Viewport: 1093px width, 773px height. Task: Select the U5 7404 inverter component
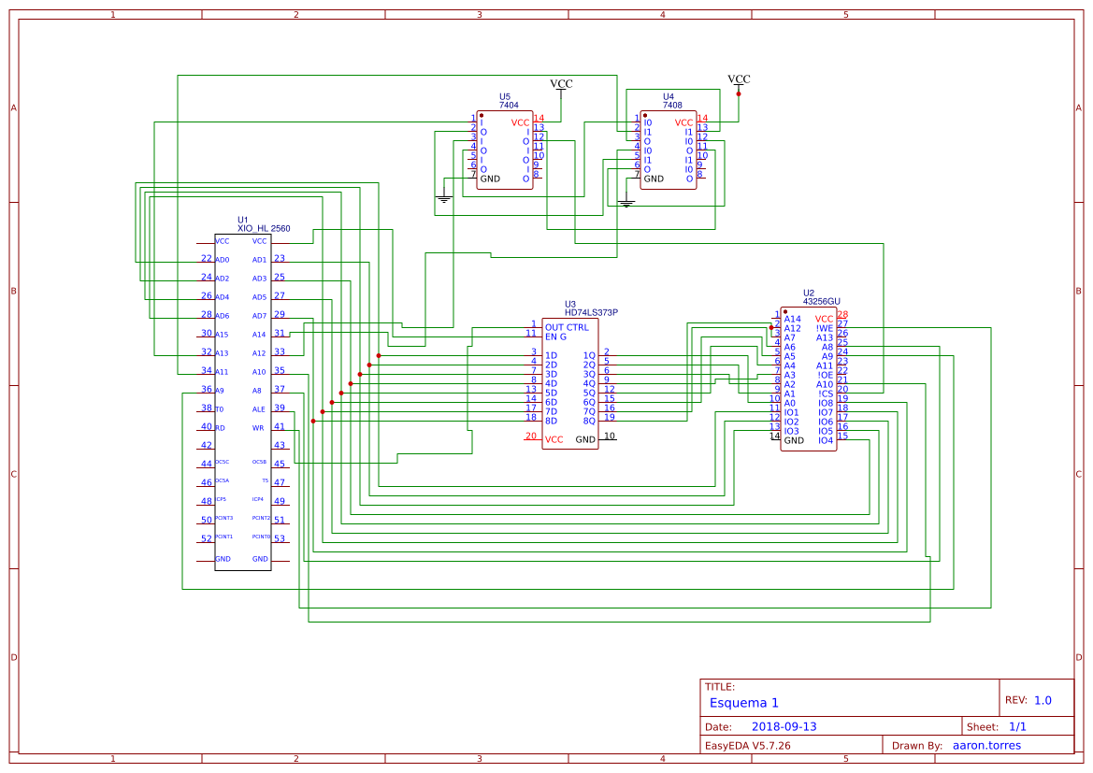[x=505, y=150]
